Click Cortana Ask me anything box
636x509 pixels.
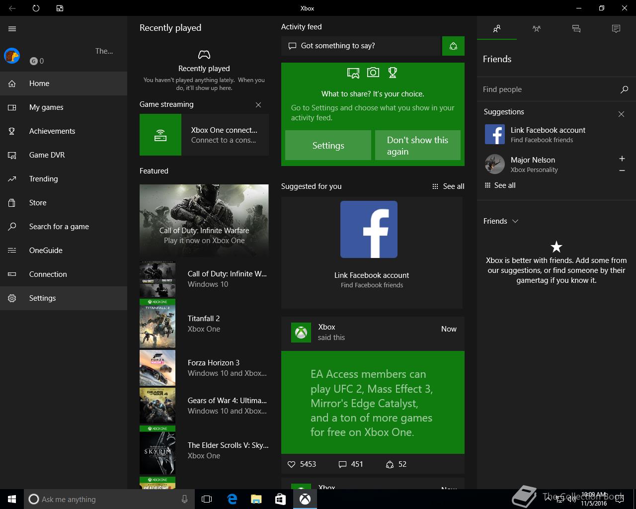(108, 499)
